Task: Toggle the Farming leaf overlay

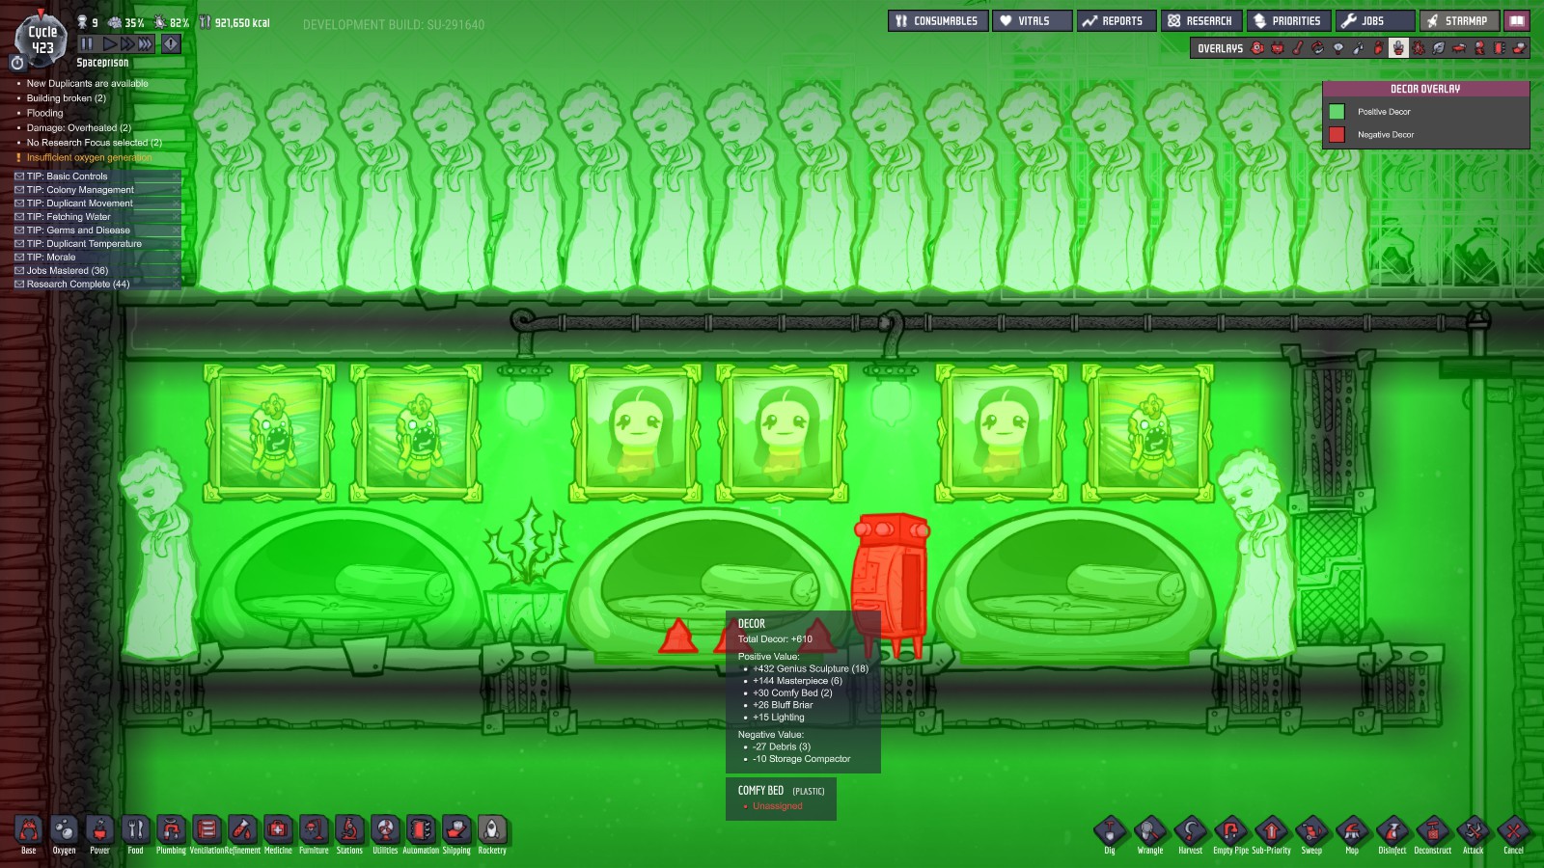Action: pyautogui.click(x=1439, y=48)
